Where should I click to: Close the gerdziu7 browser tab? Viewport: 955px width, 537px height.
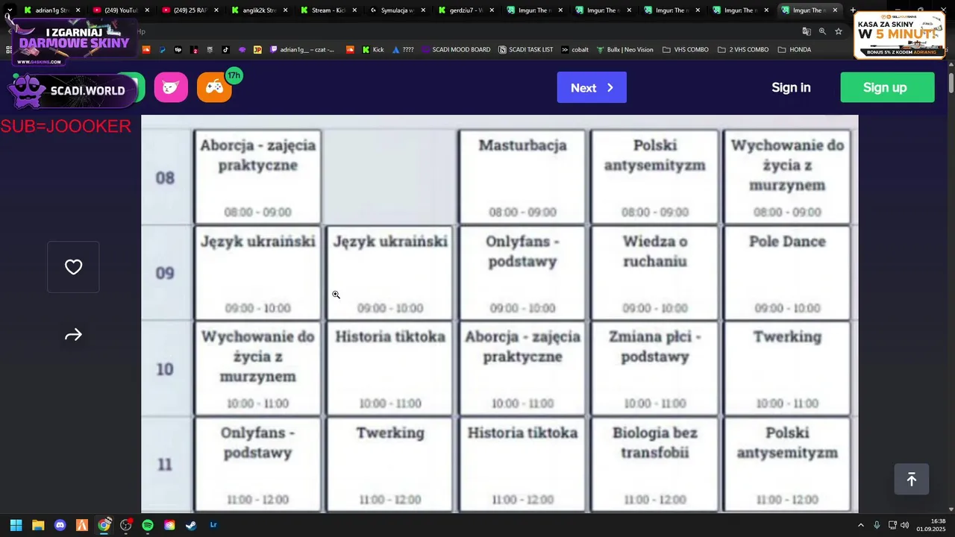point(492,10)
